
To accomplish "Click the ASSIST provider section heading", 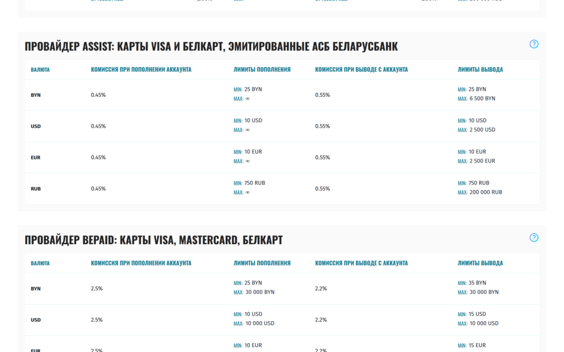I will coord(211,46).
